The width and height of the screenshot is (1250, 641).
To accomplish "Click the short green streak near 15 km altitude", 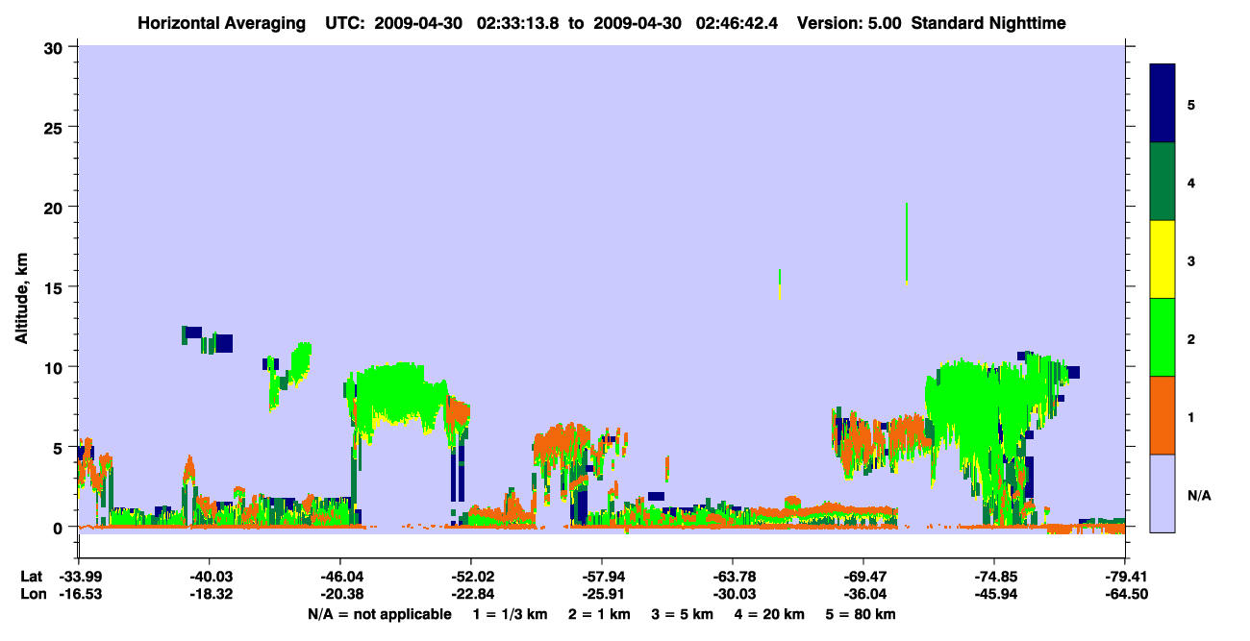I will click(779, 284).
